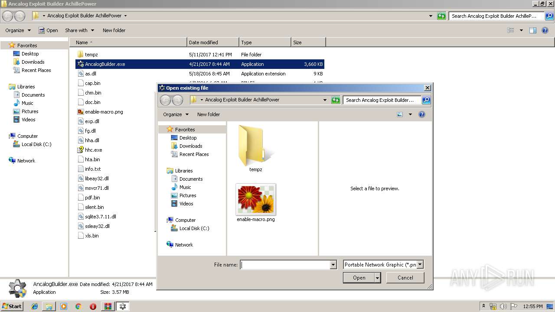The height and width of the screenshot is (312, 555).
Task: Focus dialog search box
Action: click(382, 100)
